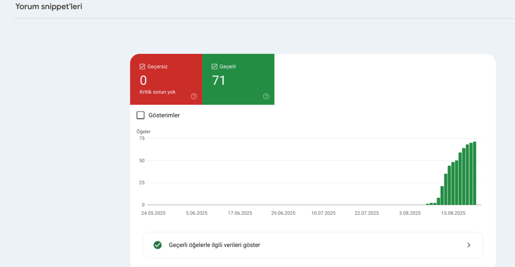
Task: Click the 3.08.2025 date label on the axis
Action: click(x=410, y=213)
